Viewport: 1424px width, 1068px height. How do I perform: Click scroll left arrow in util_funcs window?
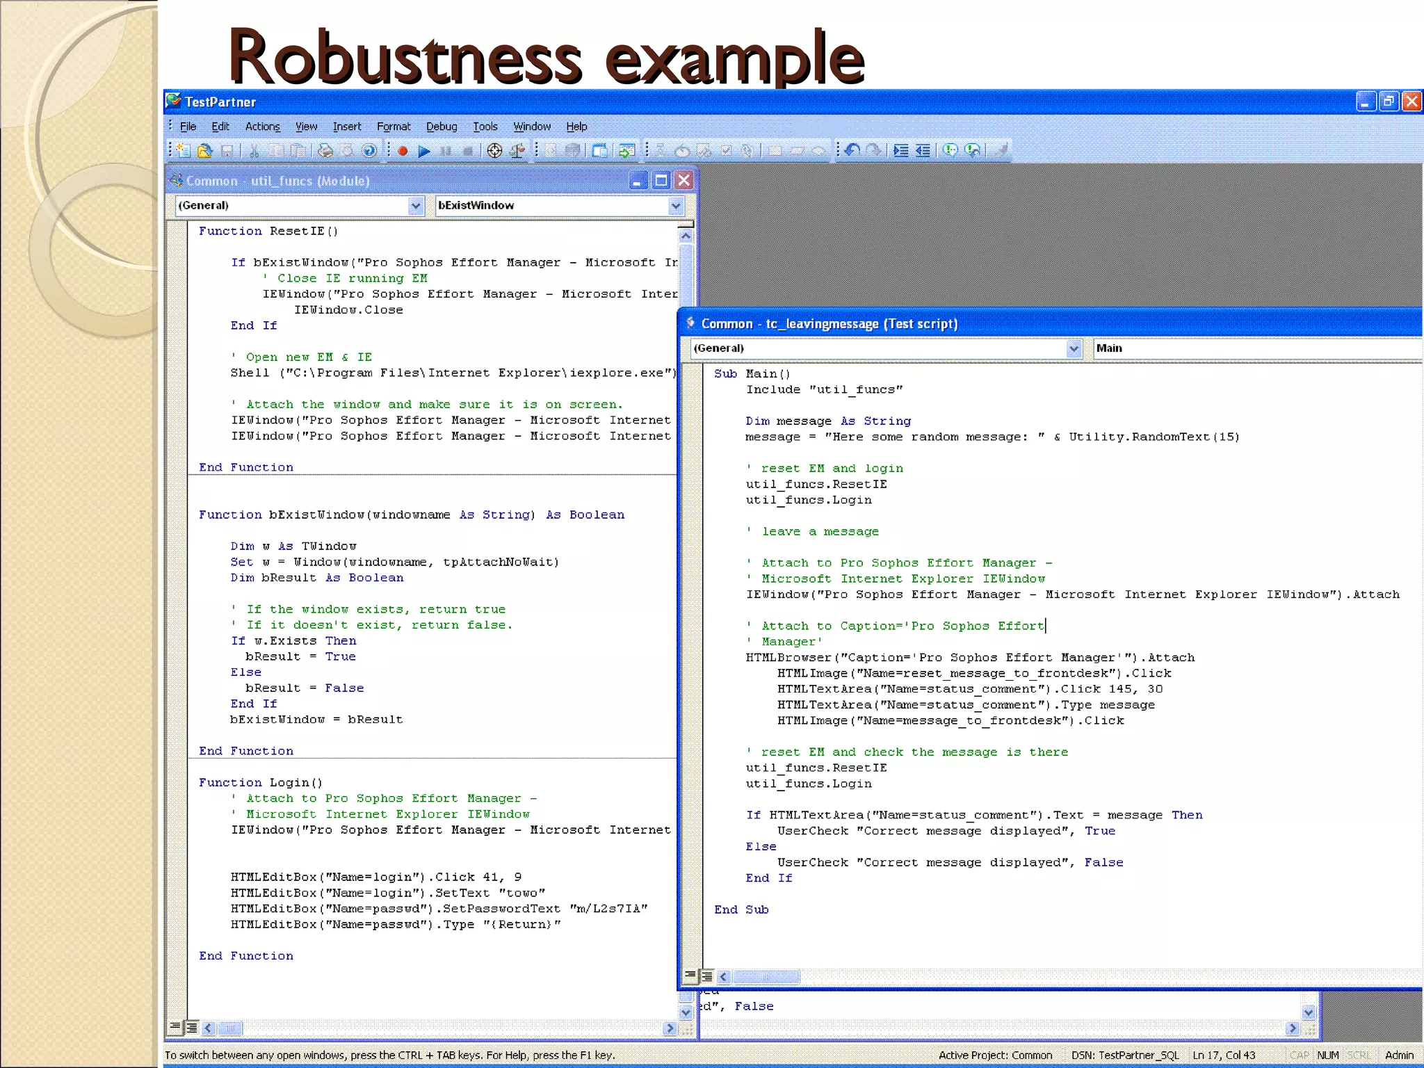click(x=208, y=1028)
